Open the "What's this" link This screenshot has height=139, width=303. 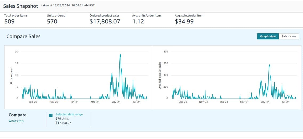coord(16,121)
